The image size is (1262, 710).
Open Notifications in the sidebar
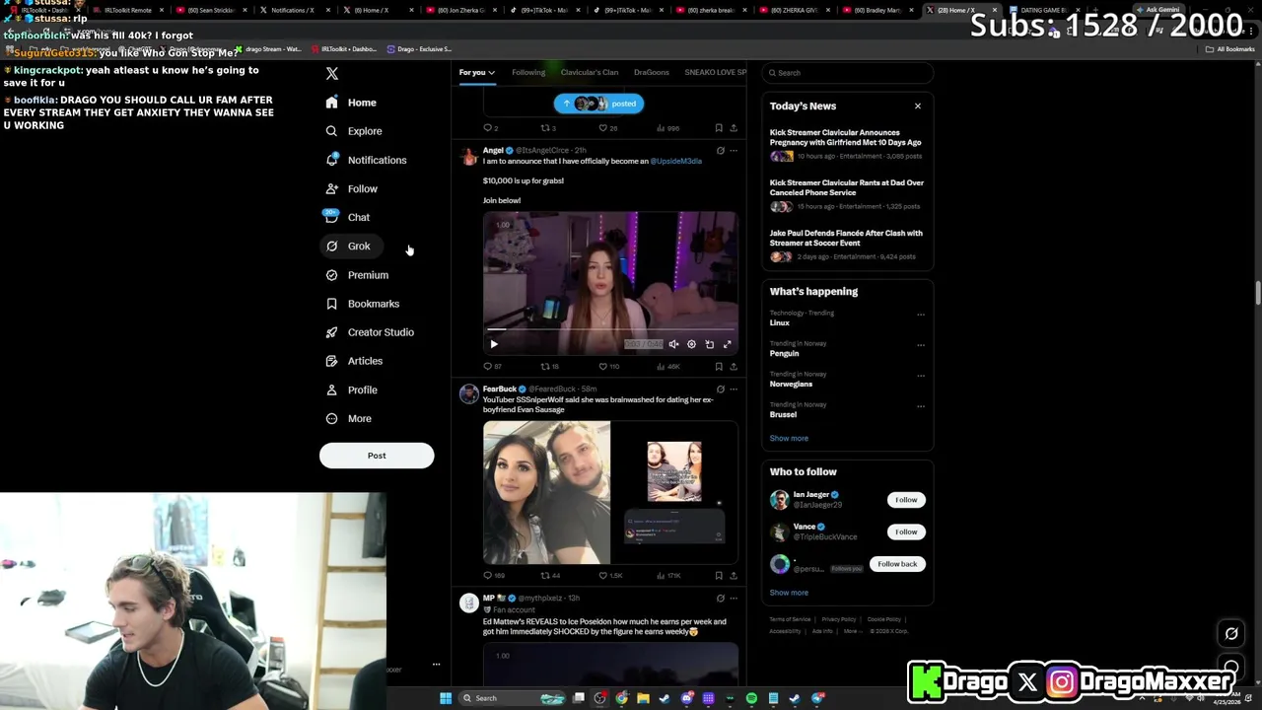coord(366,160)
